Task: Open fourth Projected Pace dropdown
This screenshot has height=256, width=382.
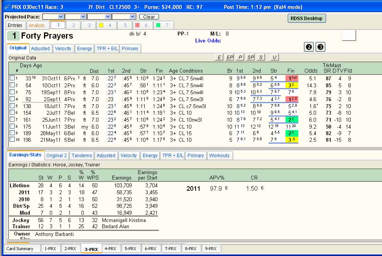Action: point(132,17)
